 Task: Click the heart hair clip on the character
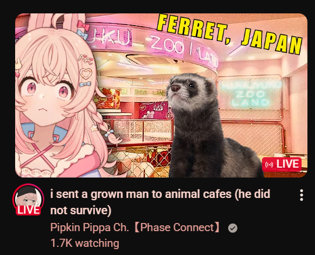[86, 73]
